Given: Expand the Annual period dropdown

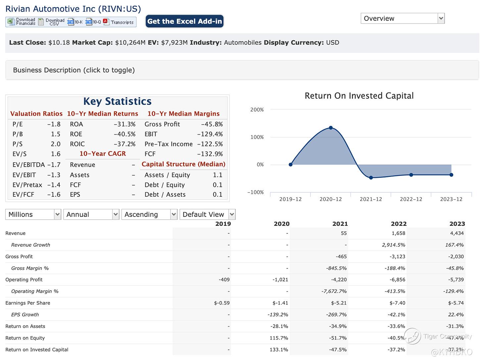Looking at the screenshot, I should pyautogui.click(x=91, y=215).
